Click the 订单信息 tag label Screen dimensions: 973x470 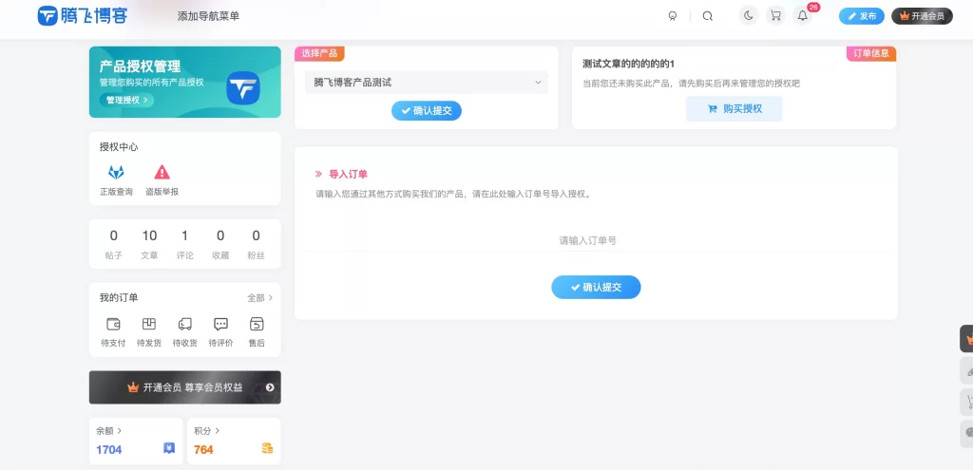(x=871, y=53)
